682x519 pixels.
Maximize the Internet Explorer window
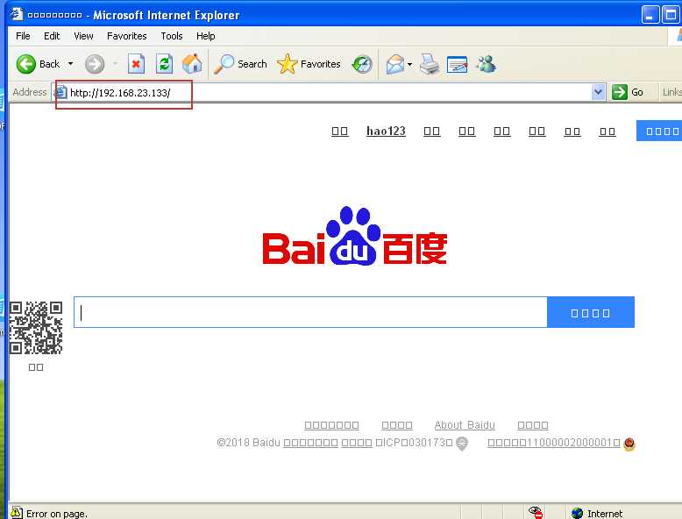point(671,15)
